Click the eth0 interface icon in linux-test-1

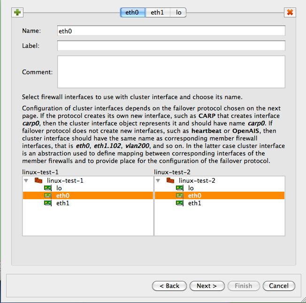tap(48, 195)
